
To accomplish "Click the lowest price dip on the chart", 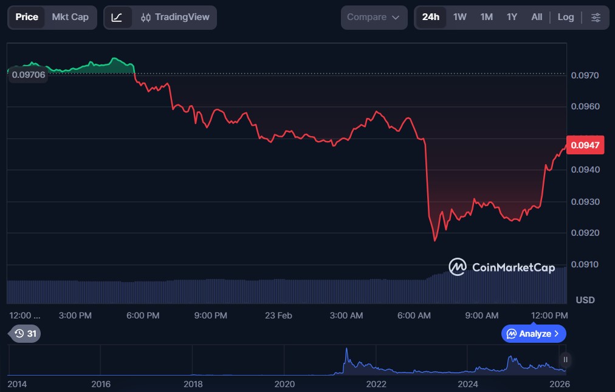I will coord(435,241).
